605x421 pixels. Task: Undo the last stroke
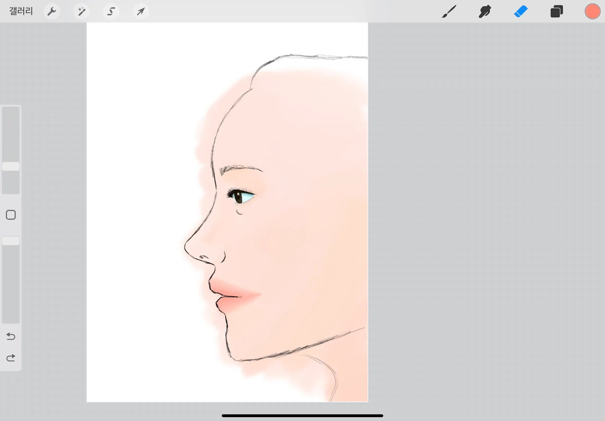[x=11, y=336]
